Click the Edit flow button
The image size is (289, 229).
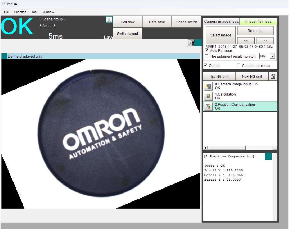(x=128, y=22)
